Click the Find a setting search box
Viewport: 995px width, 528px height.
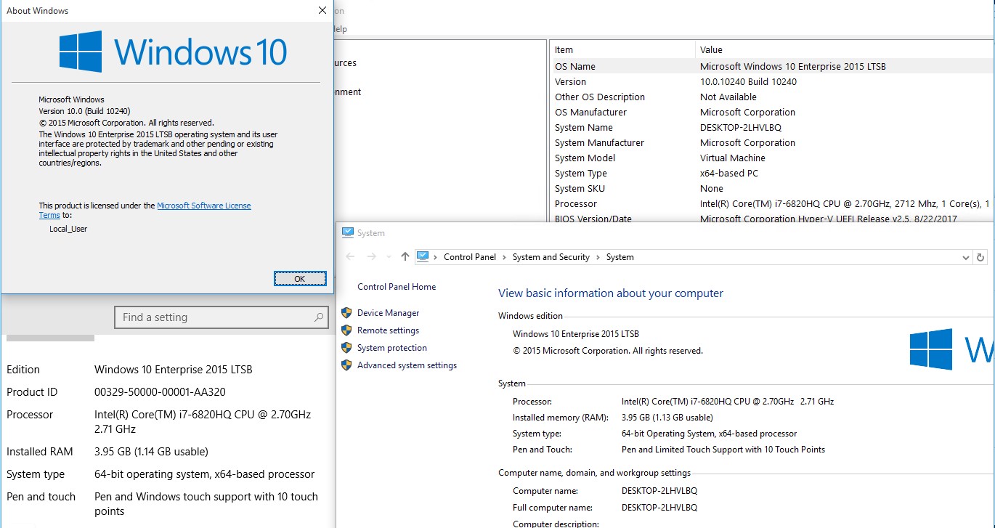(211, 317)
